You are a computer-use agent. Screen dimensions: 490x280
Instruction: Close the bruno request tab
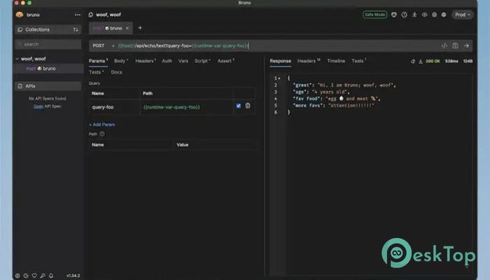127,28
